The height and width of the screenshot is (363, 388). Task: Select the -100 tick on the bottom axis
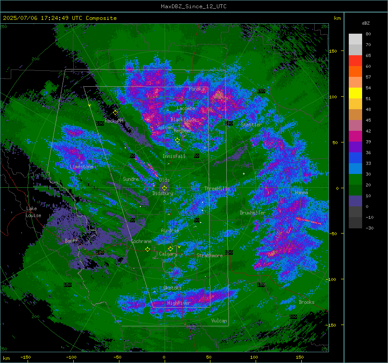(x=71, y=357)
